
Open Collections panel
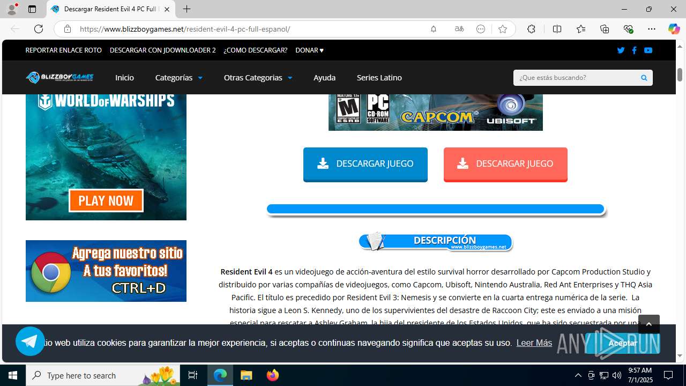click(605, 29)
